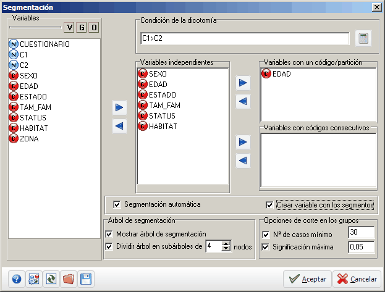Click the variable search box above V G O
385x292 pixels.
[35, 27]
